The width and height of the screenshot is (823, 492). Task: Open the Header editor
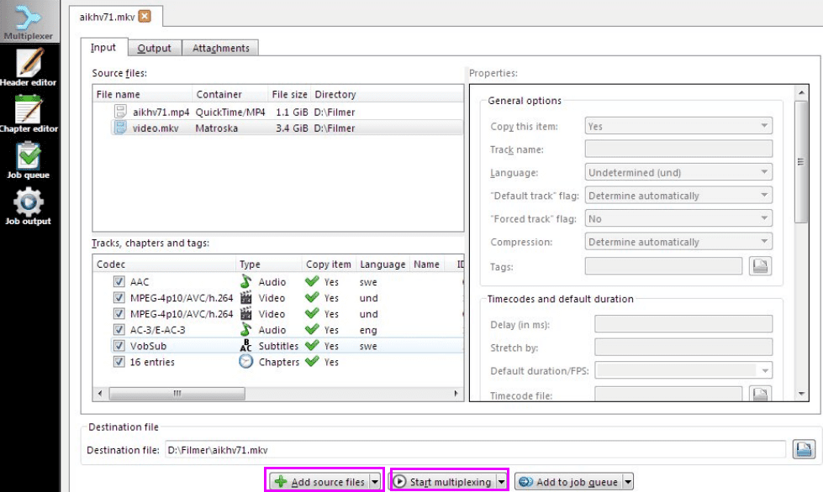click(x=29, y=67)
